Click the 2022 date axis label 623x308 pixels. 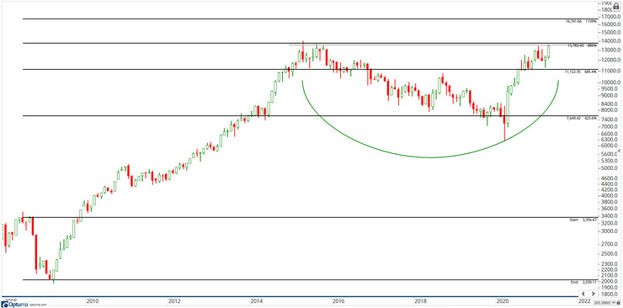[x=585, y=301]
